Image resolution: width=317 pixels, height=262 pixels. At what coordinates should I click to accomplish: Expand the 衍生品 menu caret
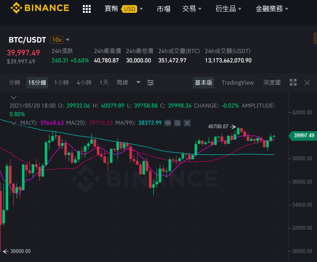(240, 9)
